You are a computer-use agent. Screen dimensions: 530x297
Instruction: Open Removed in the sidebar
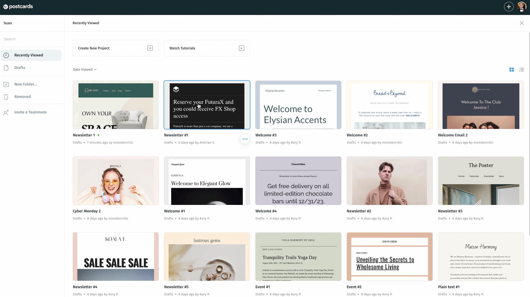pyautogui.click(x=31, y=97)
